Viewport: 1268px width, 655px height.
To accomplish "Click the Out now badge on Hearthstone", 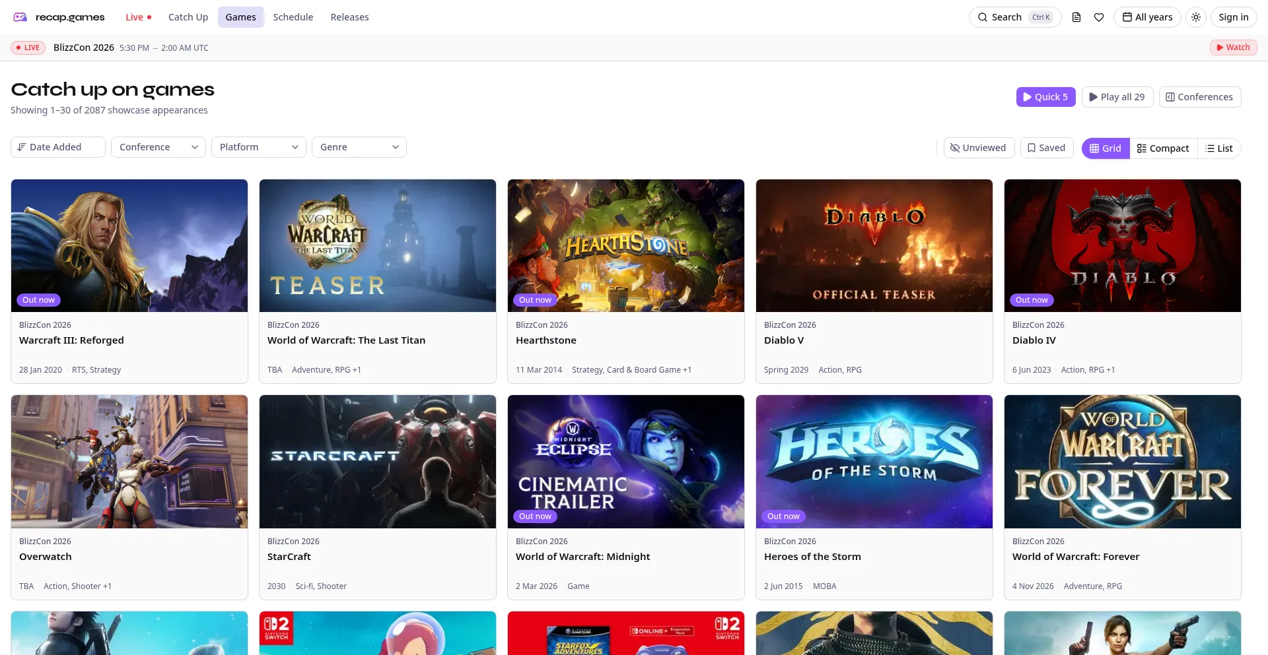I will [x=535, y=300].
